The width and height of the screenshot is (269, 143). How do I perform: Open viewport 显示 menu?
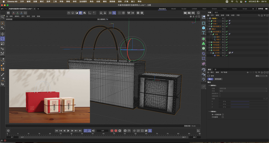tap(23, 16)
